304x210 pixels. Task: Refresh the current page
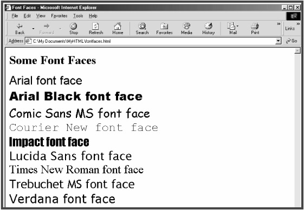point(96,29)
